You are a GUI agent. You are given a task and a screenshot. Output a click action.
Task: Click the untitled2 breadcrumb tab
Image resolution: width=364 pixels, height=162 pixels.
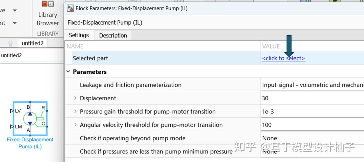coord(33,43)
